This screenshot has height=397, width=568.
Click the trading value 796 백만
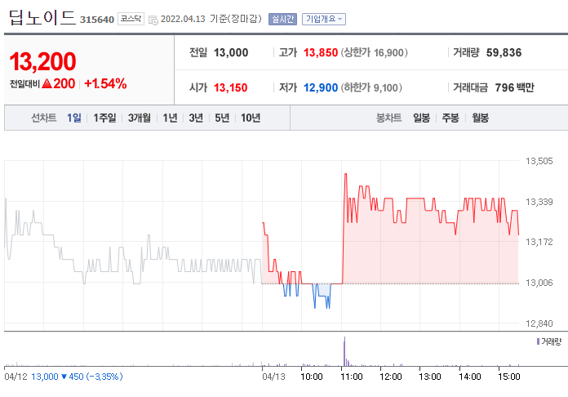click(x=514, y=87)
